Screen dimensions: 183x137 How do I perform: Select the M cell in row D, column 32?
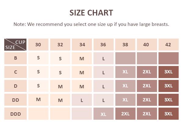pyautogui.click(x=60, y=86)
